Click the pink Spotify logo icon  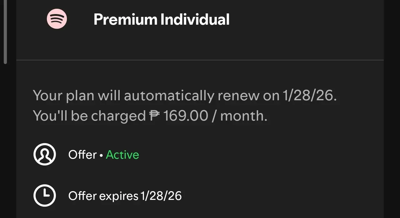57,19
